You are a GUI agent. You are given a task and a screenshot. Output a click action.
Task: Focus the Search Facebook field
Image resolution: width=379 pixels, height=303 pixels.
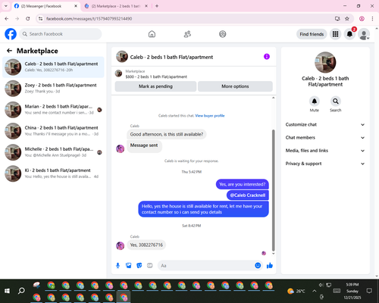point(61,34)
